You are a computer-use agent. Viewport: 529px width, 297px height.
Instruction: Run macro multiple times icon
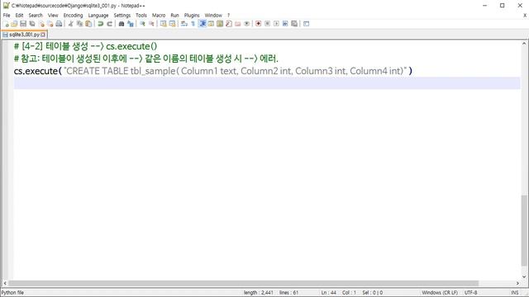pos(285,24)
